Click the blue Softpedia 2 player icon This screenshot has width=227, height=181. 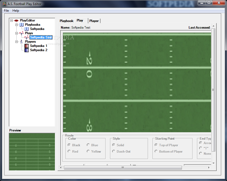coord(27,50)
